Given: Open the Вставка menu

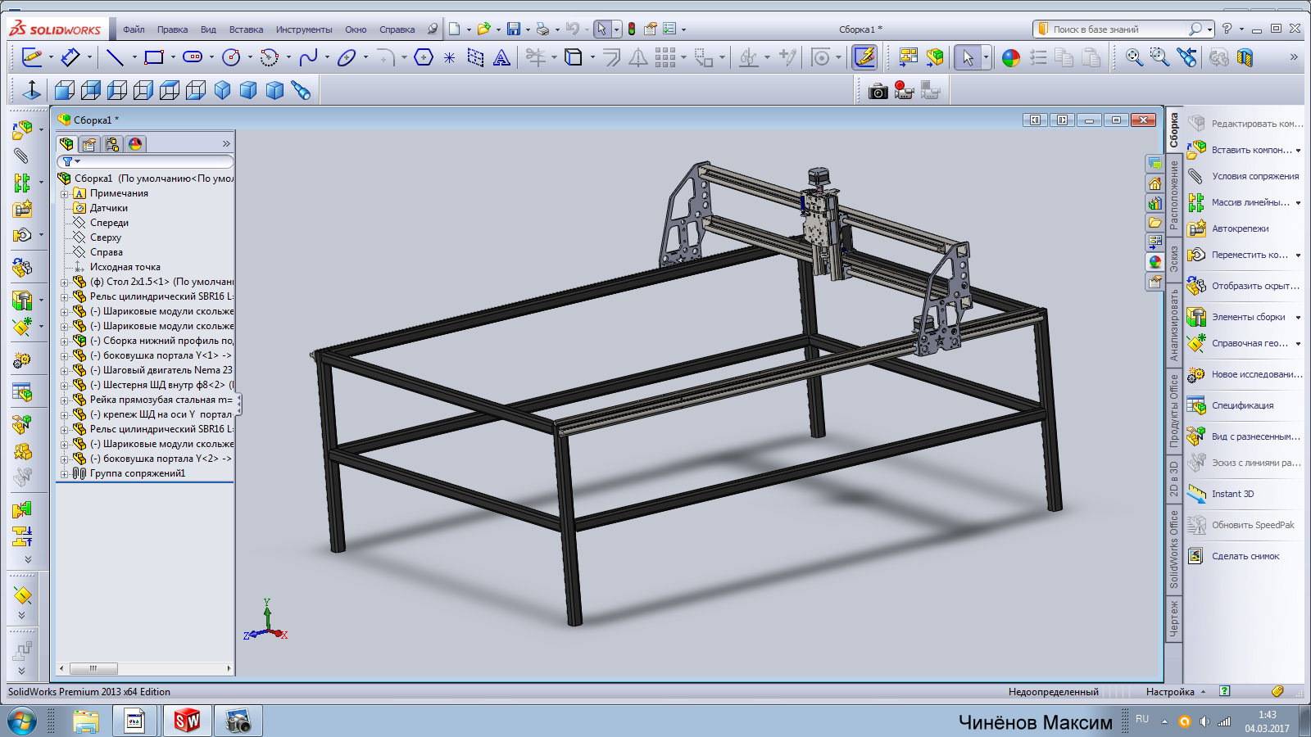Looking at the screenshot, I should click(246, 29).
